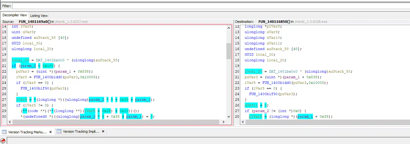The image size is (410, 144).
Task: Click the Source: label above left panel
Action: (x=8, y=22)
